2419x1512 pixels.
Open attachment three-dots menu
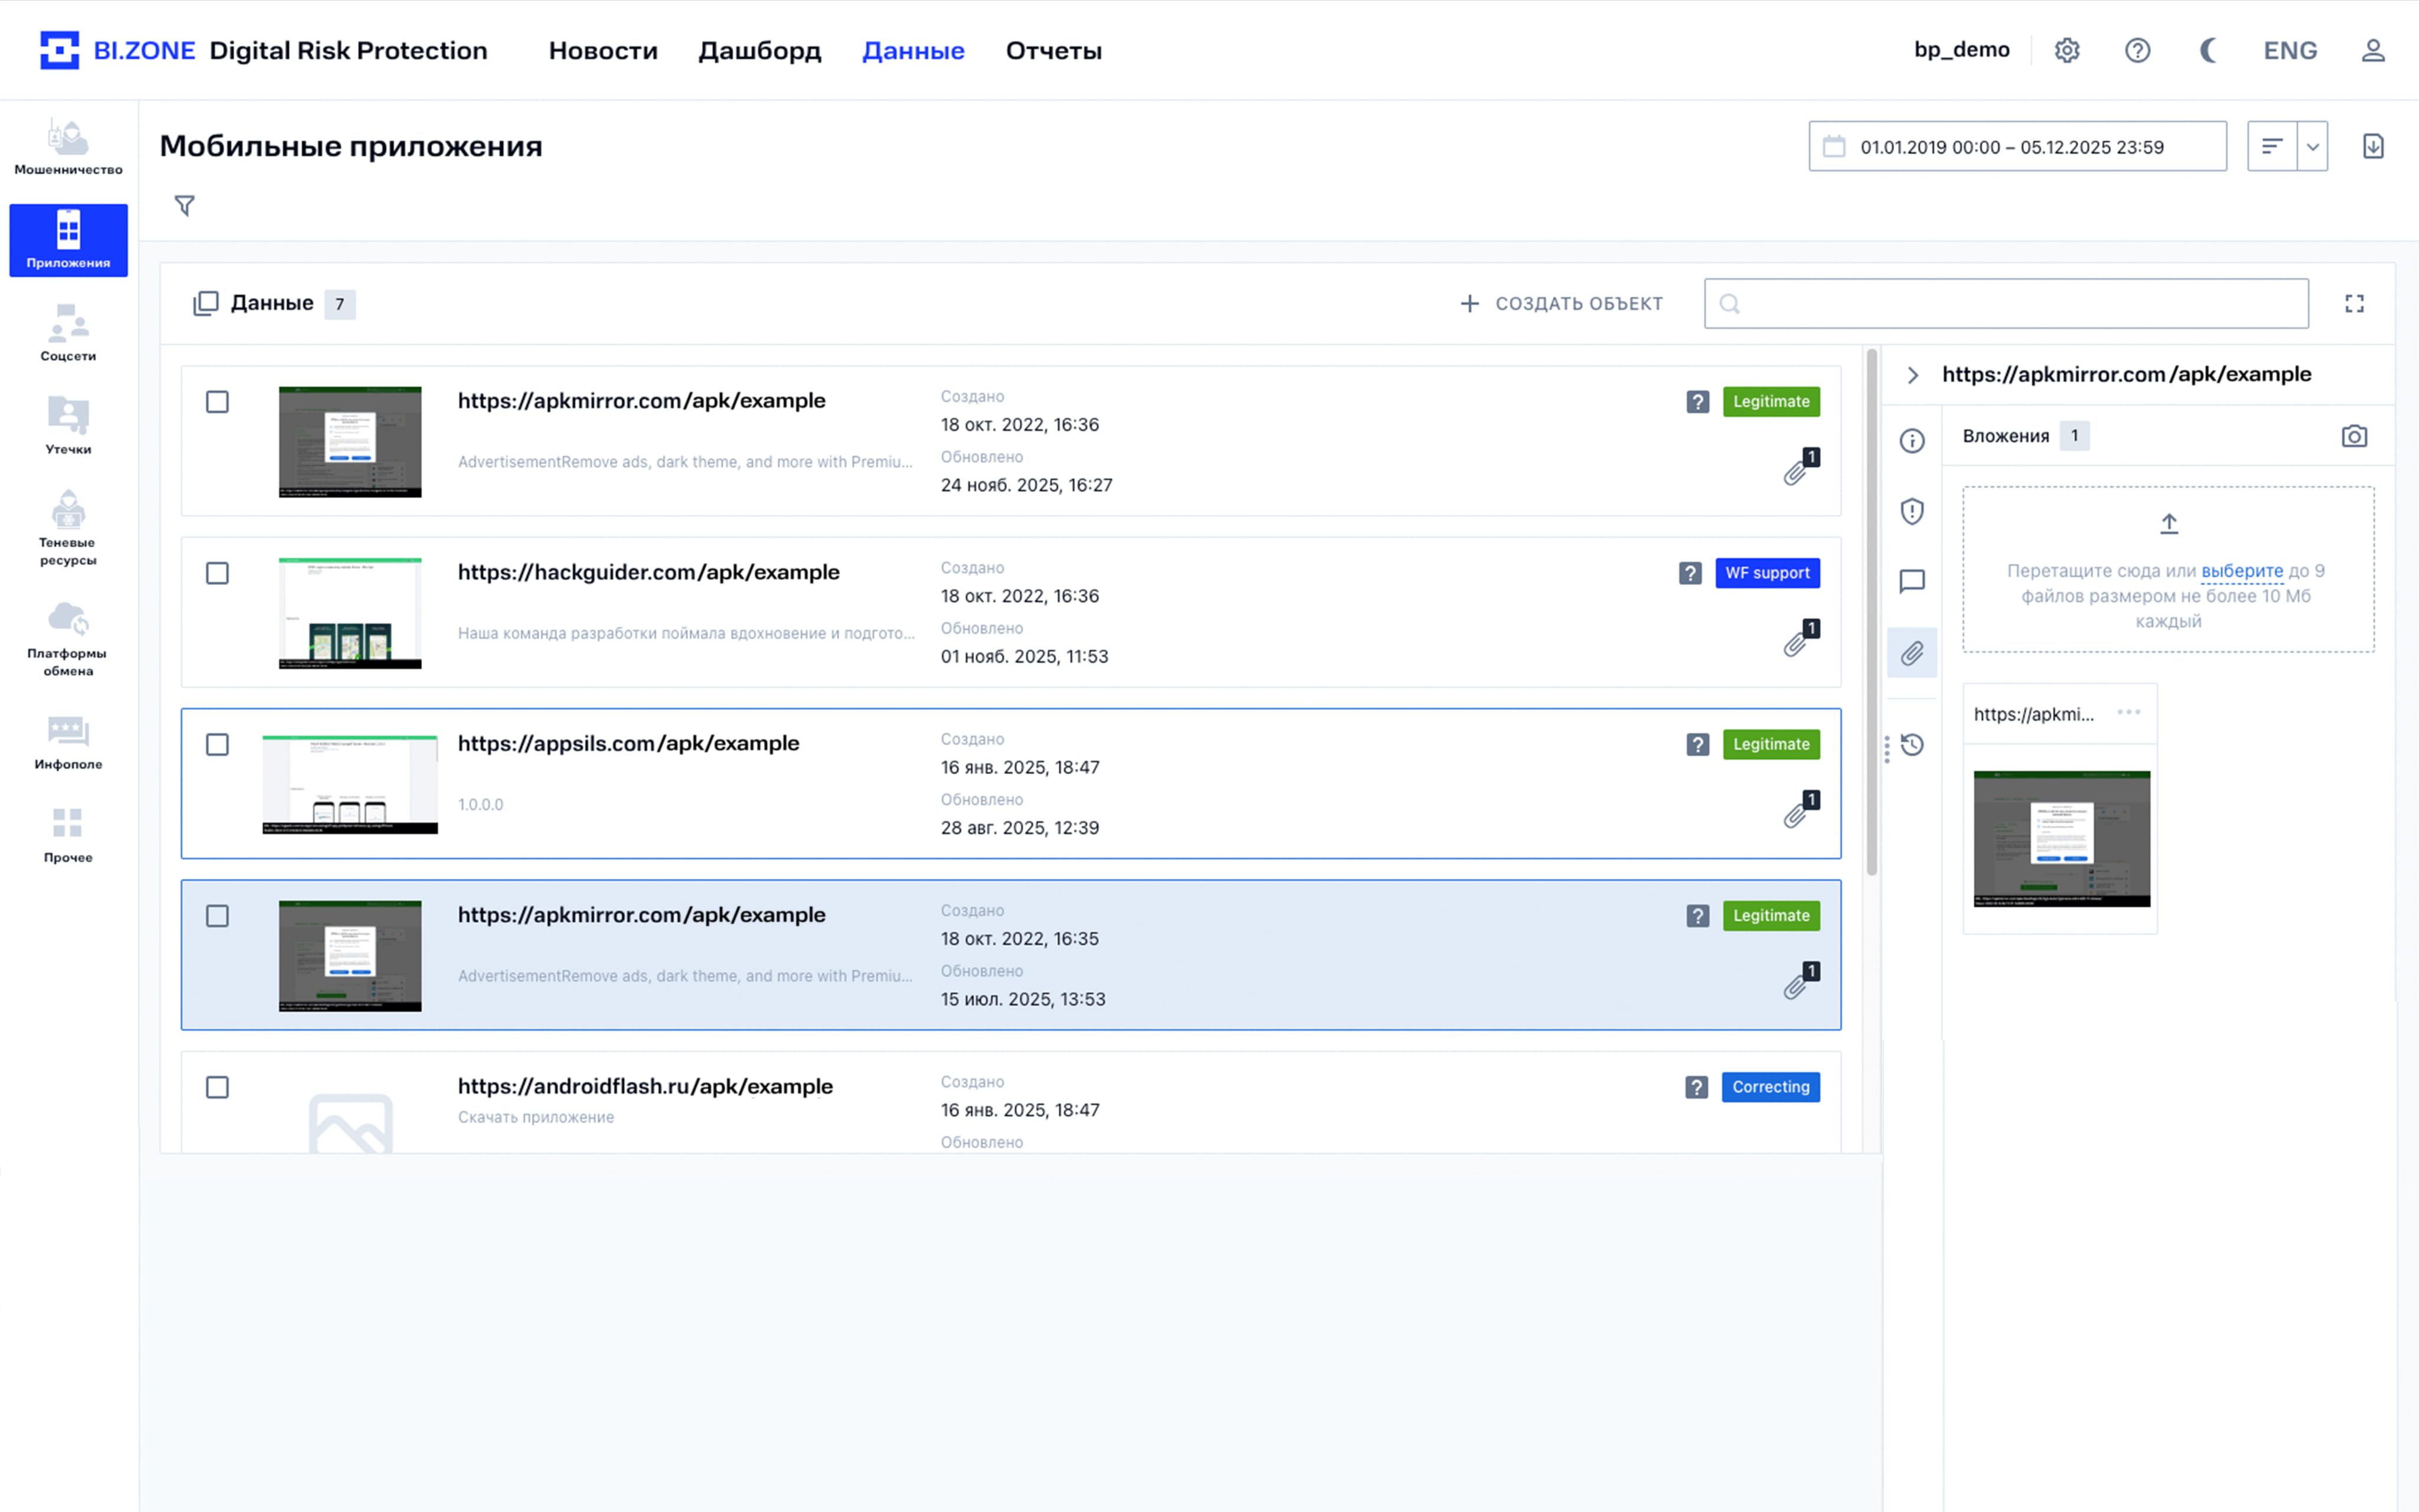coord(2128,713)
